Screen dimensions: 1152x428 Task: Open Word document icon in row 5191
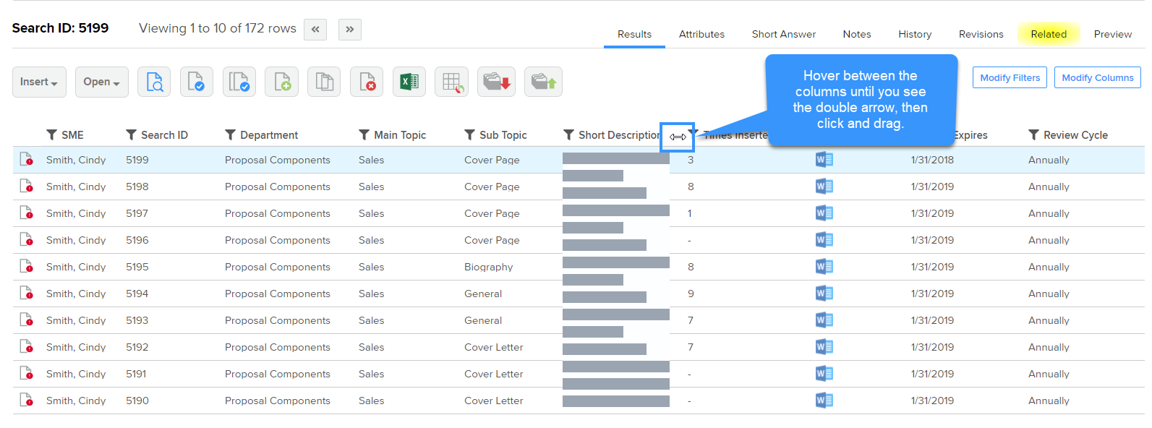(x=824, y=374)
